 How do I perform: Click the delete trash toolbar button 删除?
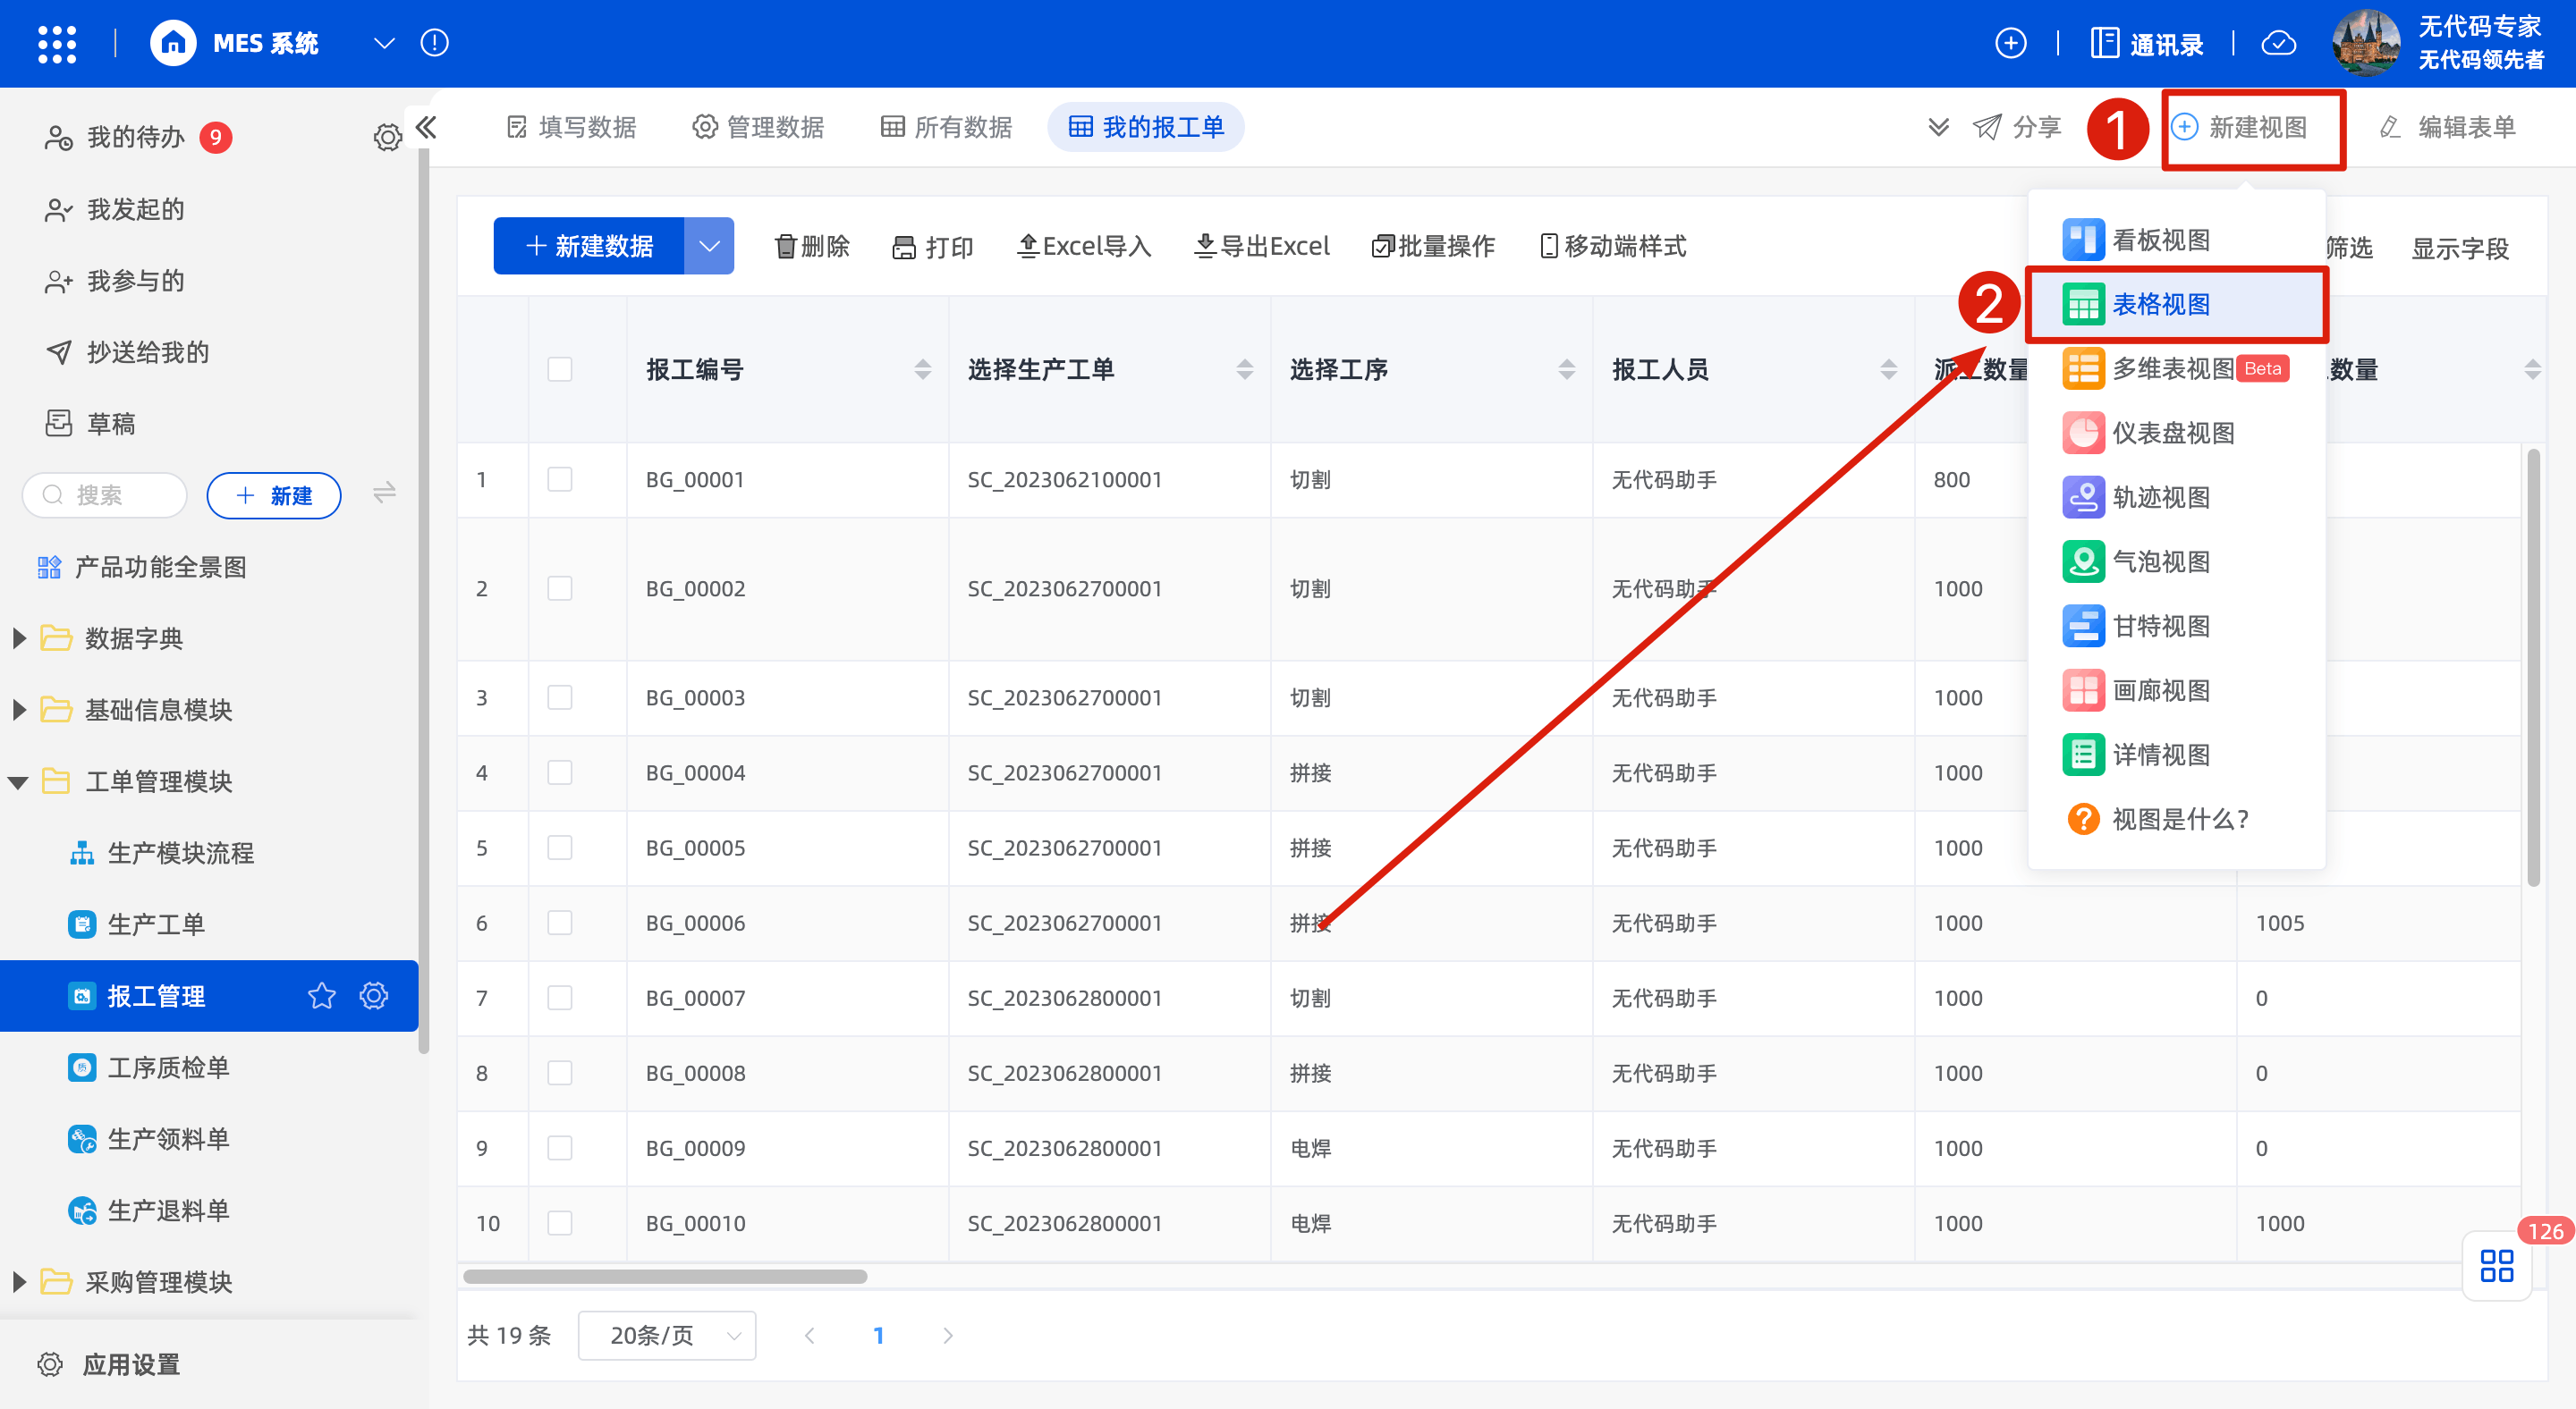click(x=812, y=246)
